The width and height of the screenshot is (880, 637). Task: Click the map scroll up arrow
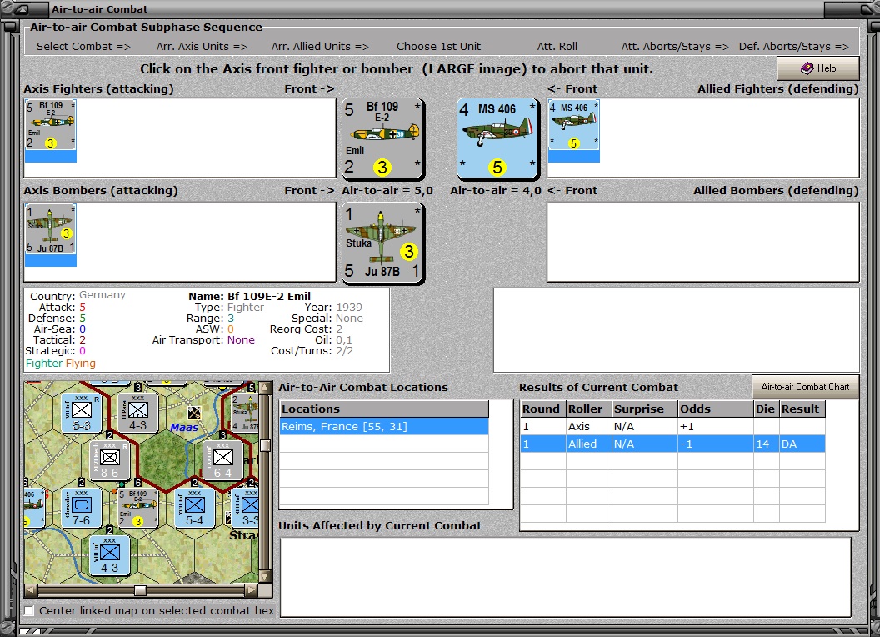click(x=266, y=388)
